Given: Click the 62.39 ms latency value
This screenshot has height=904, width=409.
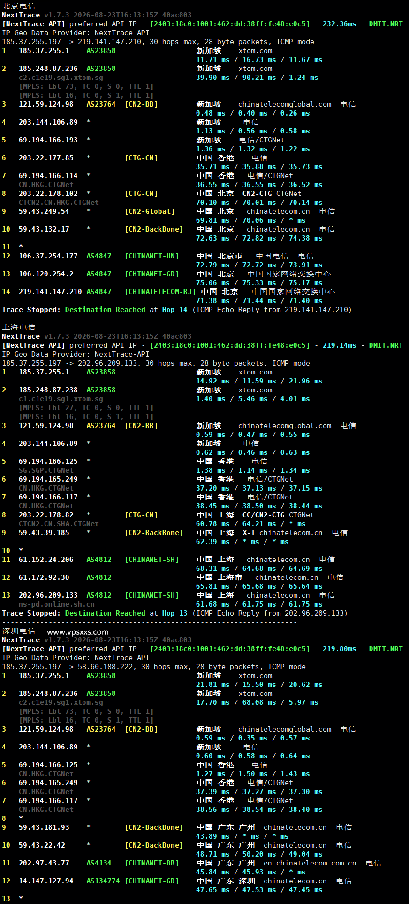Looking at the screenshot, I should pyautogui.click(x=213, y=542).
